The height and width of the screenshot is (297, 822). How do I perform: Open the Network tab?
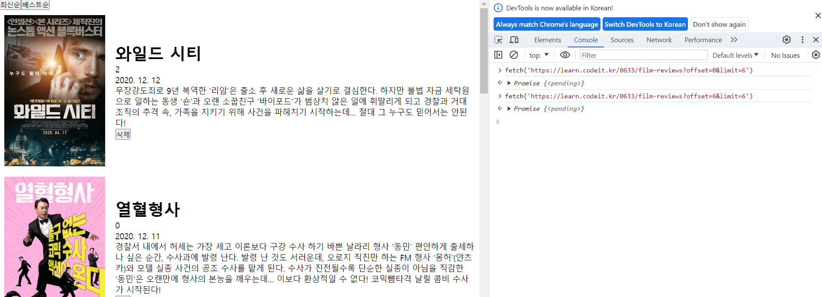tap(659, 40)
